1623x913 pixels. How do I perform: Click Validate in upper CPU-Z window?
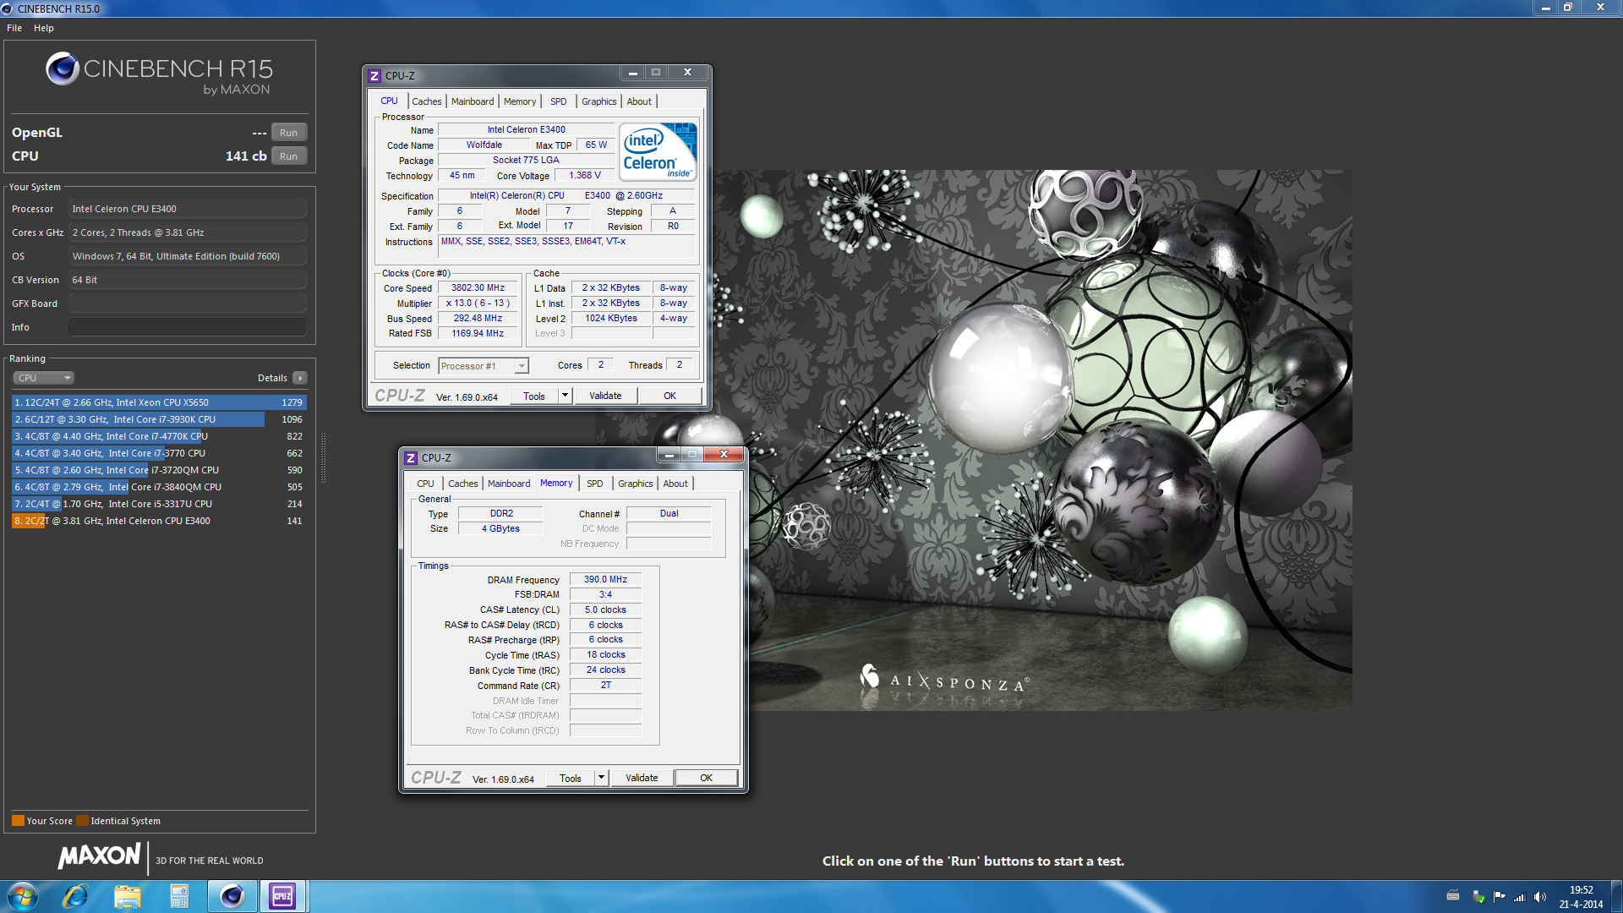click(605, 396)
